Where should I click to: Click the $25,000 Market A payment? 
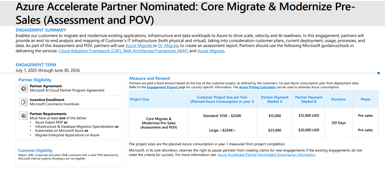[x=275, y=130]
